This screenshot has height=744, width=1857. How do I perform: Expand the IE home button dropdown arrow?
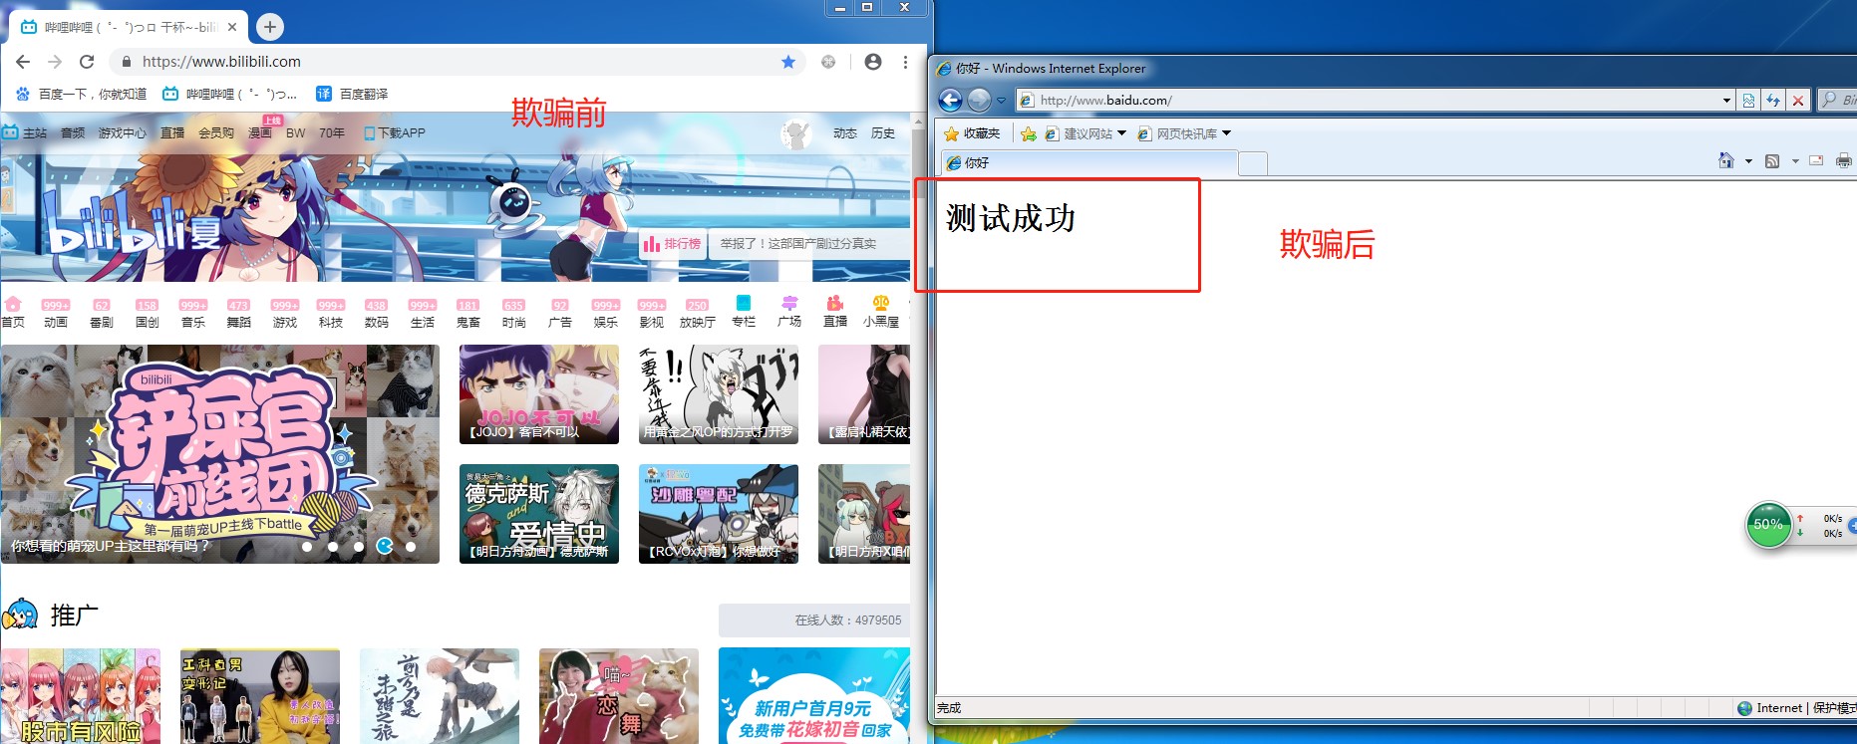coord(1748,161)
